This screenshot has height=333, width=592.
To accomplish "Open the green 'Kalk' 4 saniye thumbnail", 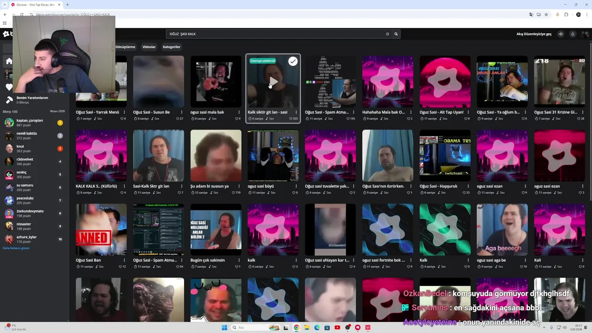I will pyautogui.click(x=445, y=229).
